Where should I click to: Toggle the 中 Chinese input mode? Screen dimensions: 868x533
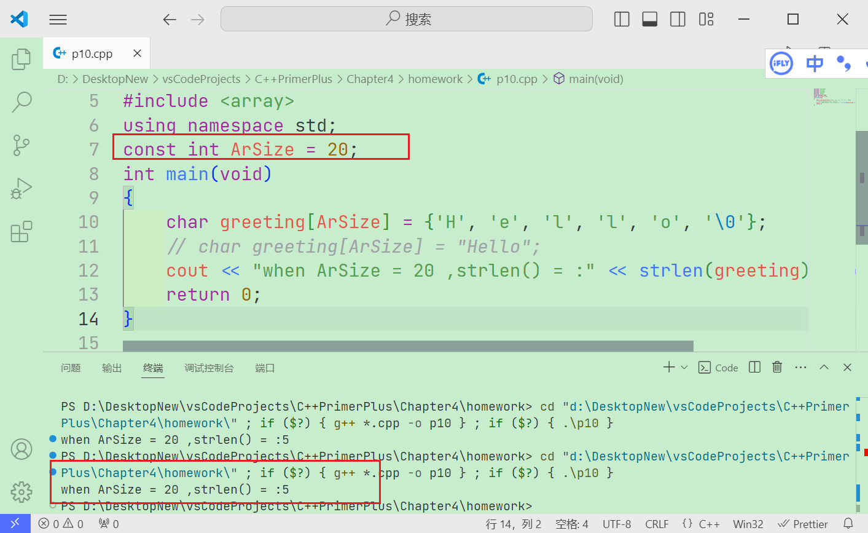click(x=815, y=63)
